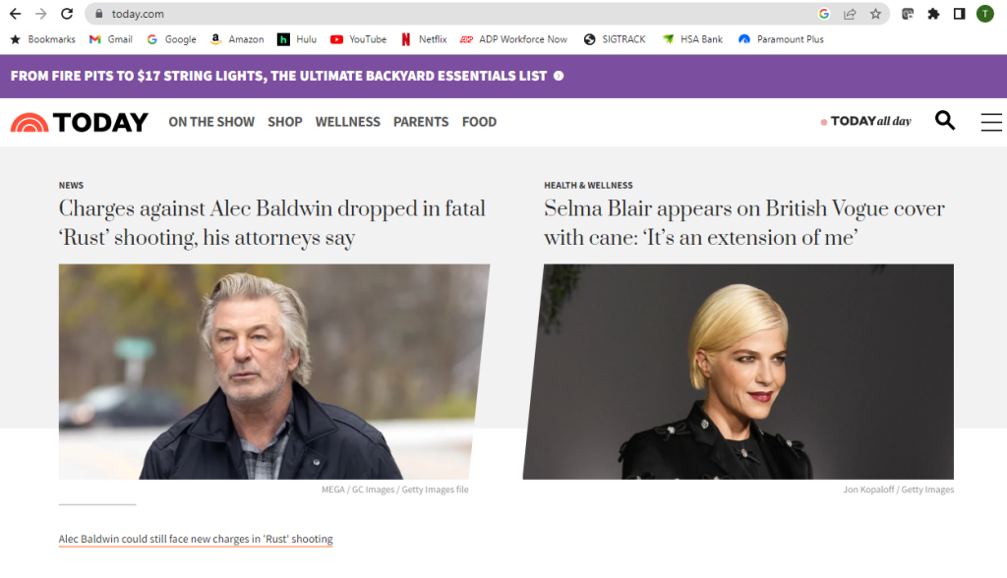
Task: Open the ADP Workforce Now bookmark
Action: [513, 39]
